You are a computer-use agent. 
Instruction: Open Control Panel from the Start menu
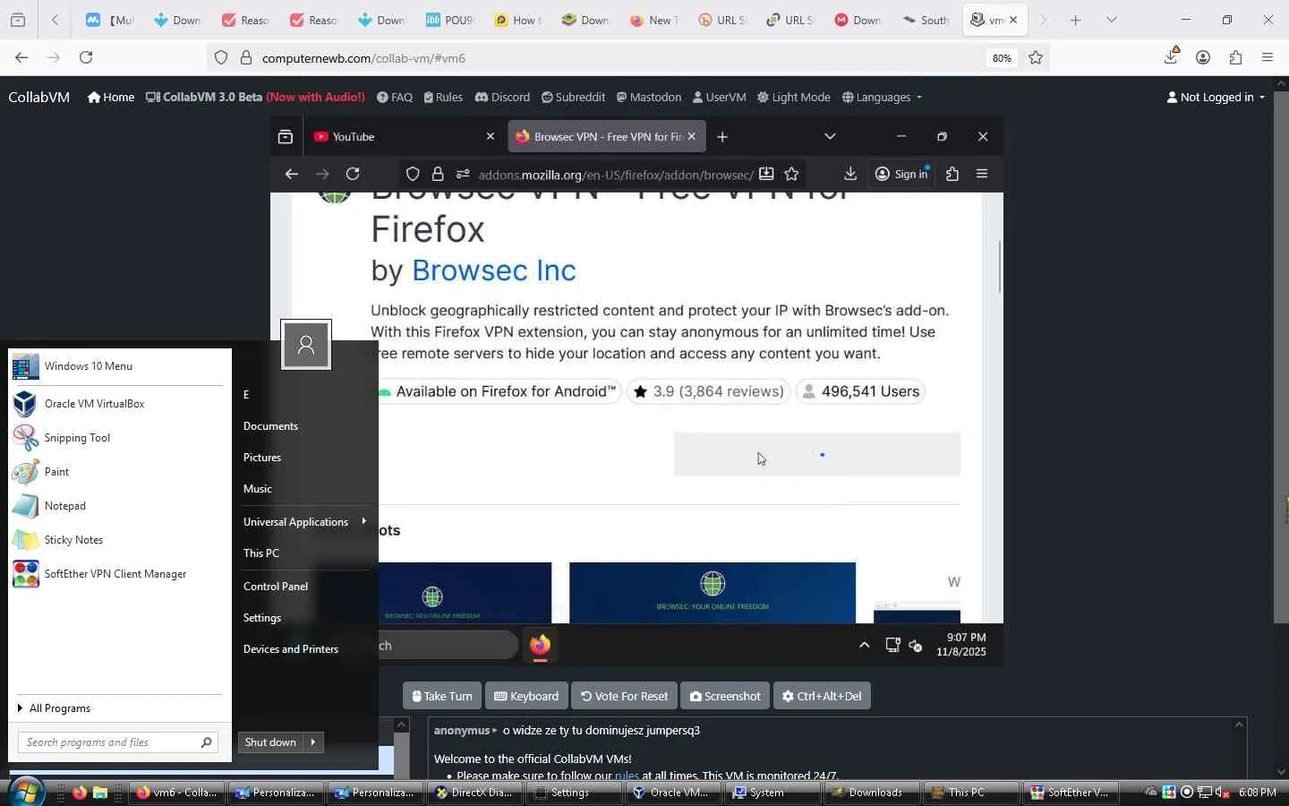pos(276,587)
